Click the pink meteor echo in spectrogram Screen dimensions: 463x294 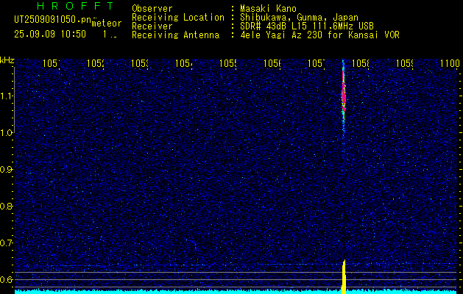344,92
